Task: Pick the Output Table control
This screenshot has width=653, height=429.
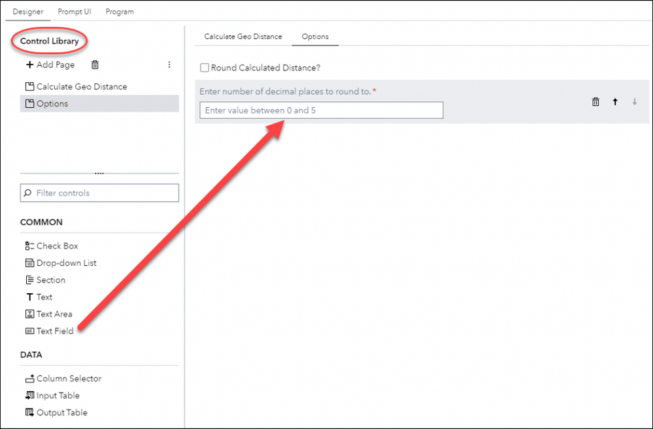Action: (x=56, y=413)
